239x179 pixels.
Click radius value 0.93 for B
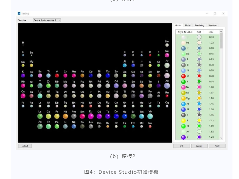(x=211, y=59)
